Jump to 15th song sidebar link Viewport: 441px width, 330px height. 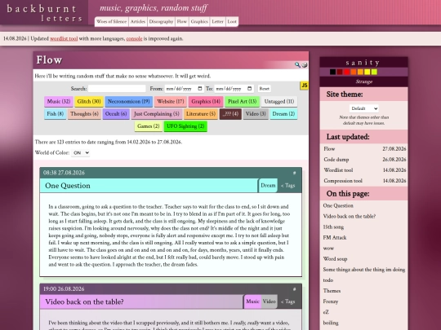pyautogui.click(x=333, y=227)
